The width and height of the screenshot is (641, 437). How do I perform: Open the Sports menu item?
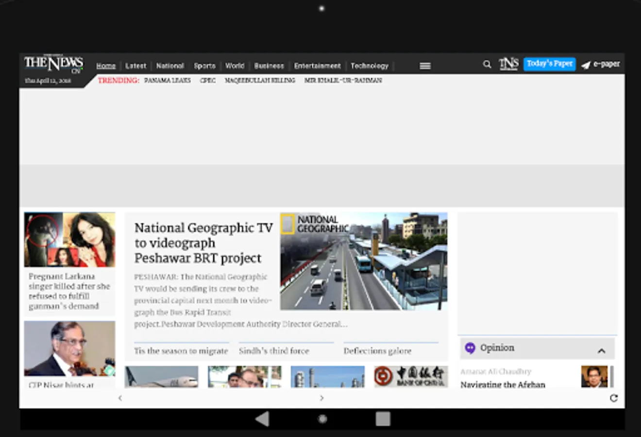(204, 66)
